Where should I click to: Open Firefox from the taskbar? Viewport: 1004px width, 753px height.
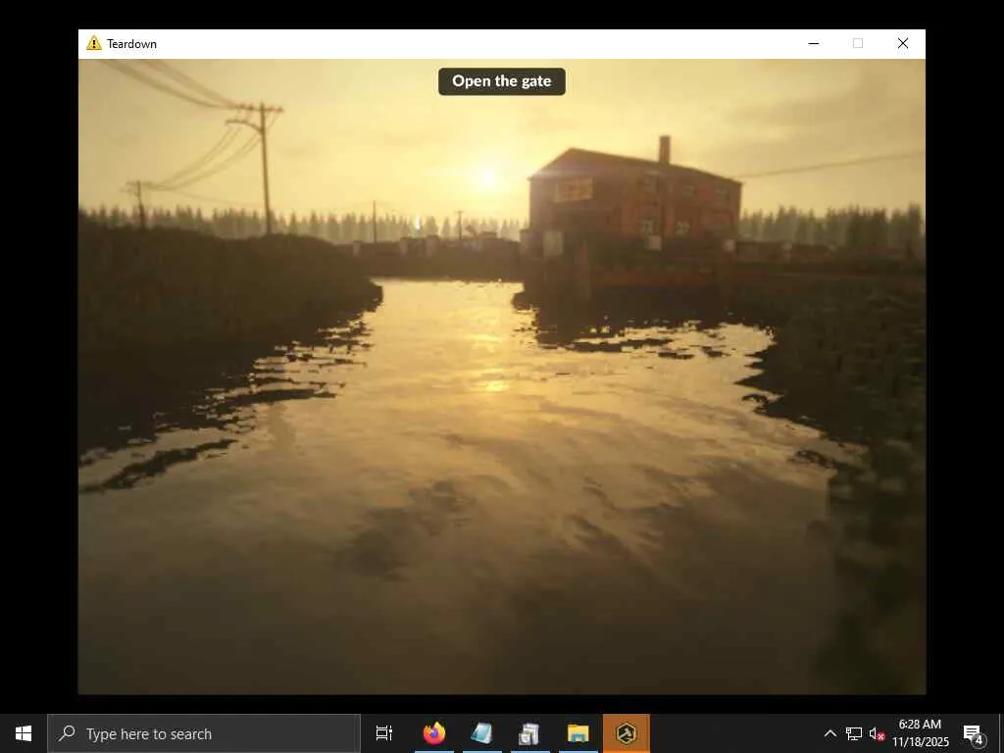pos(434,733)
